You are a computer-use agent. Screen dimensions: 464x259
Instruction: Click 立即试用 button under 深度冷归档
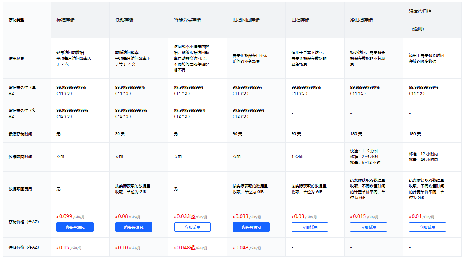point(427,227)
